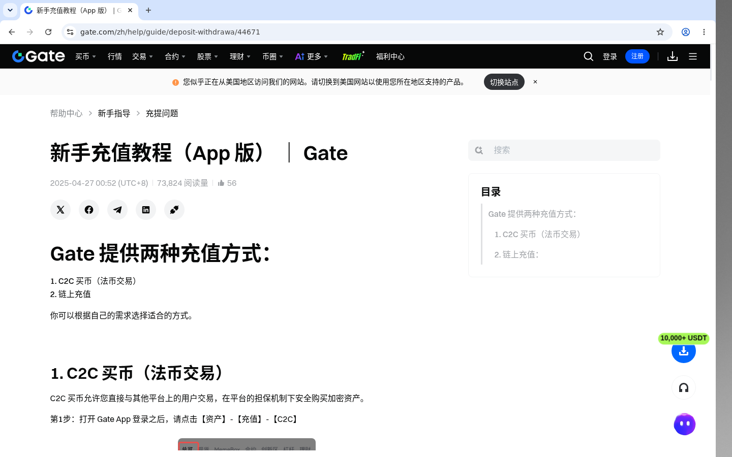This screenshot has height=457, width=732.
Task: Open the hamburger menu icon
Action: pyautogui.click(x=693, y=56)
